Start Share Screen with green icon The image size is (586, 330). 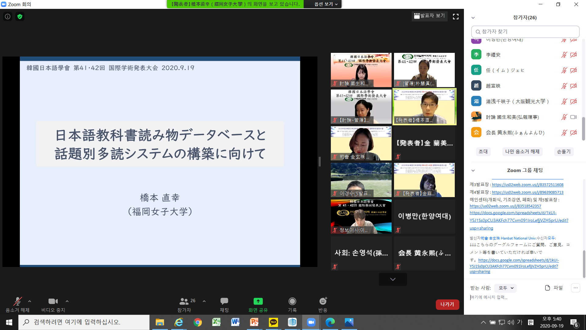tap(258, 302)
